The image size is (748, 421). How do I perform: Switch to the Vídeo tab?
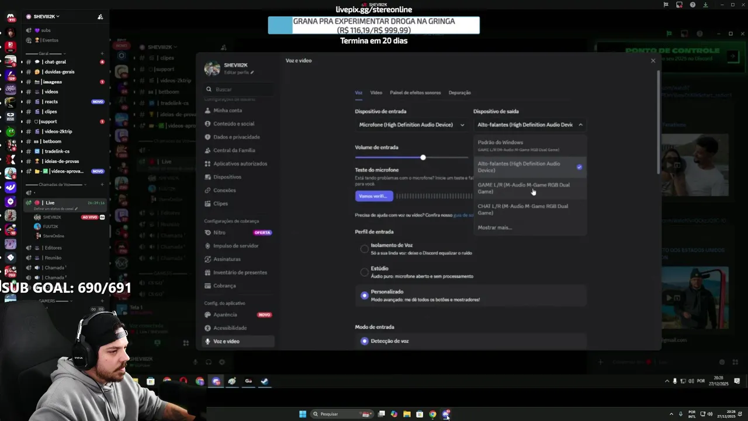coord(376,92)
